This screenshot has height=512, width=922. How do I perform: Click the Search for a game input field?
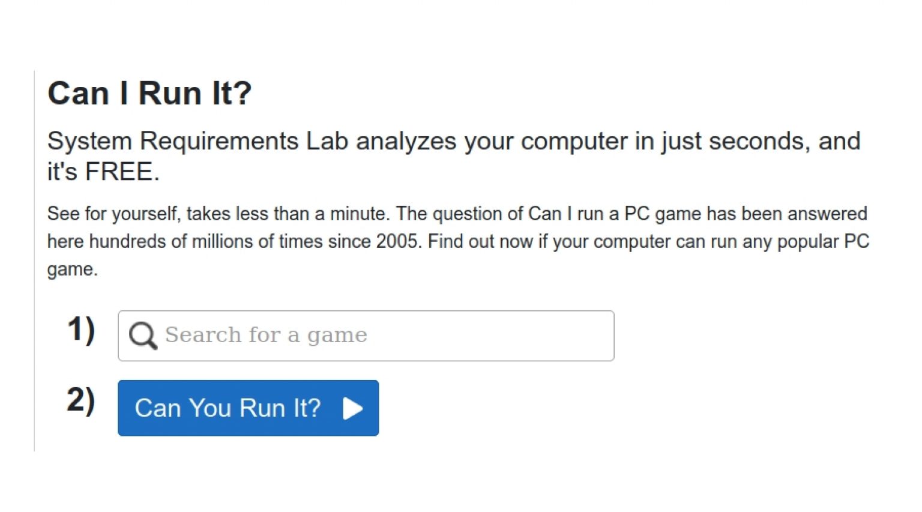[x=366, y=335]
